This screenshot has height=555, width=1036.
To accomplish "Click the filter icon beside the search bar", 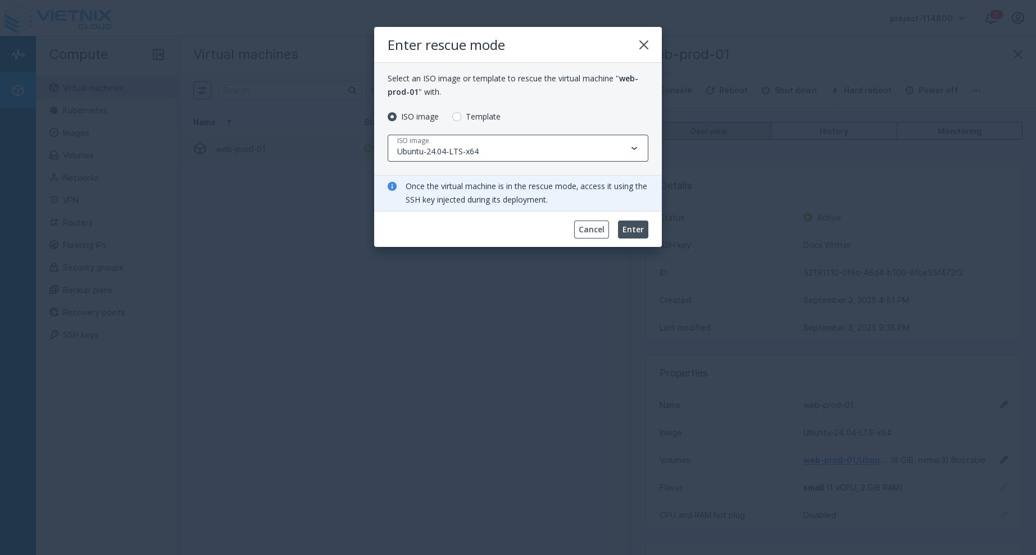I will [x=202, y=90].
